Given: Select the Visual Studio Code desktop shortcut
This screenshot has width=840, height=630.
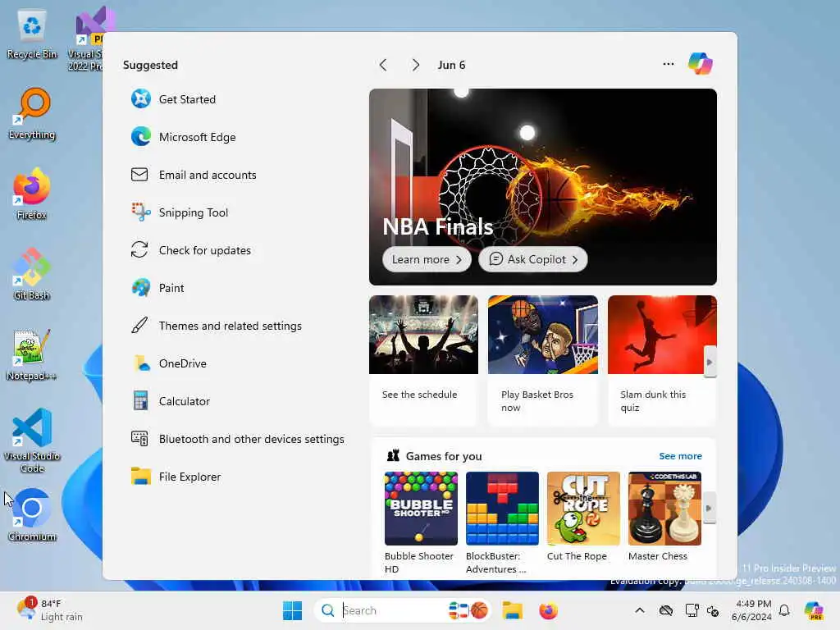Looking at the screenshot, I should point(32,441).
